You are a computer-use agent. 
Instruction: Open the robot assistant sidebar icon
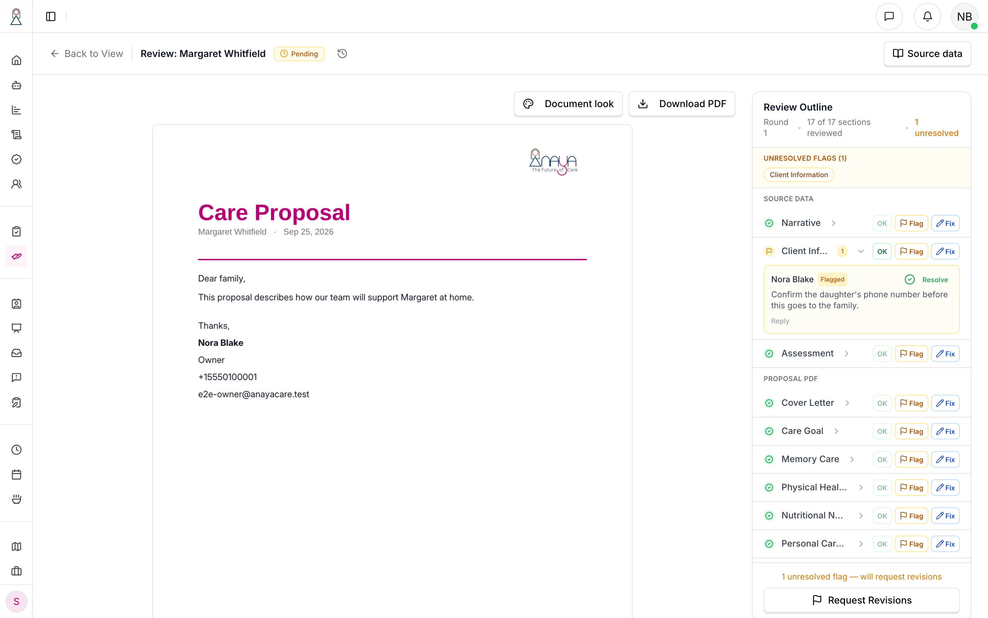point(16,85)
